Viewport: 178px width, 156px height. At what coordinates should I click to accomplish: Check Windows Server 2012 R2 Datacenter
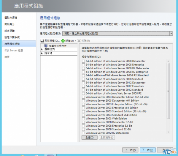click(x=83, y=133)
